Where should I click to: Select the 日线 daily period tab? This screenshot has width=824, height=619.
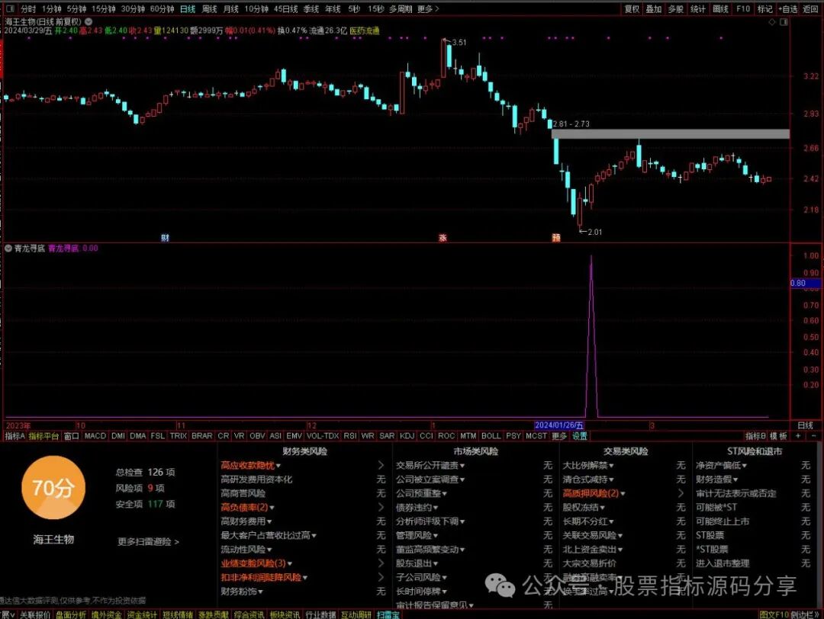click(x=188, y=9)
